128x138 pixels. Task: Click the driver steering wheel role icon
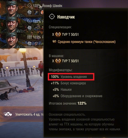30,21
